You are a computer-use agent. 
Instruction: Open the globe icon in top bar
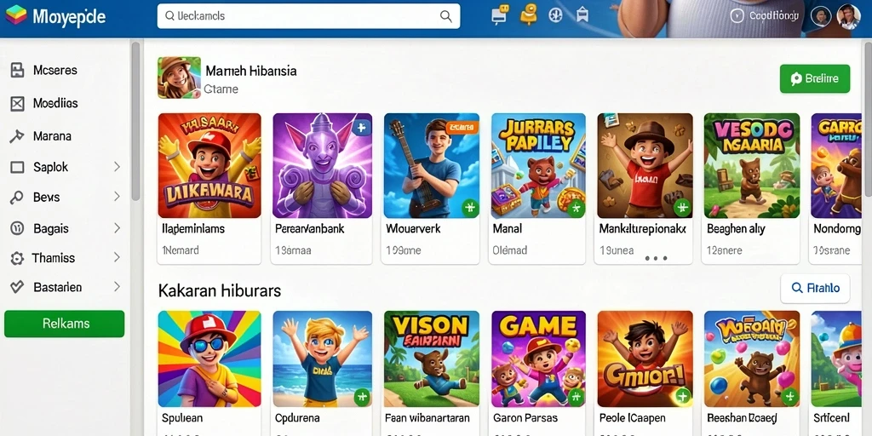[x=555, y=15]
